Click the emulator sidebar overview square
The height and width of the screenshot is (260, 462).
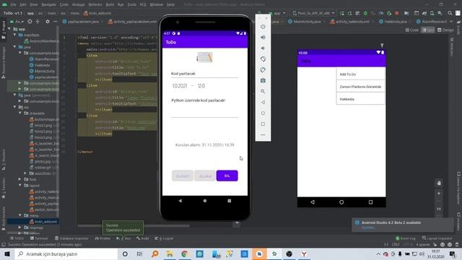[263, 124]
